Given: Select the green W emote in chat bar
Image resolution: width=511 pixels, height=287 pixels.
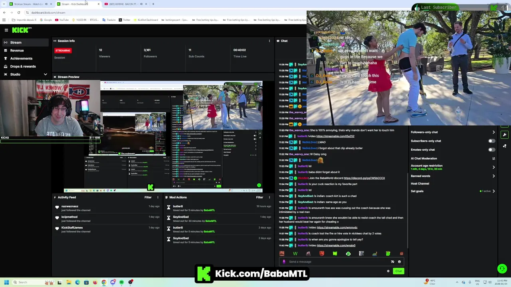Looking at the screenshot, I should tap(295, 254).
